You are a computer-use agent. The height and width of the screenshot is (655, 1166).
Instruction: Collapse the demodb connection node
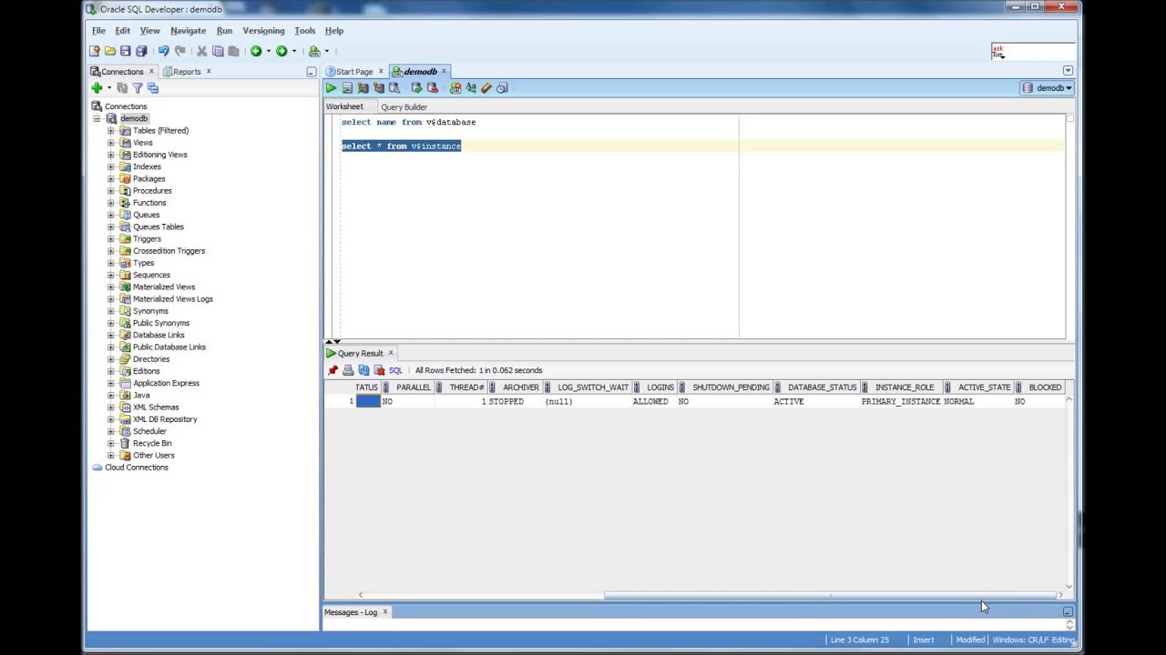click(x=97, y=119)
